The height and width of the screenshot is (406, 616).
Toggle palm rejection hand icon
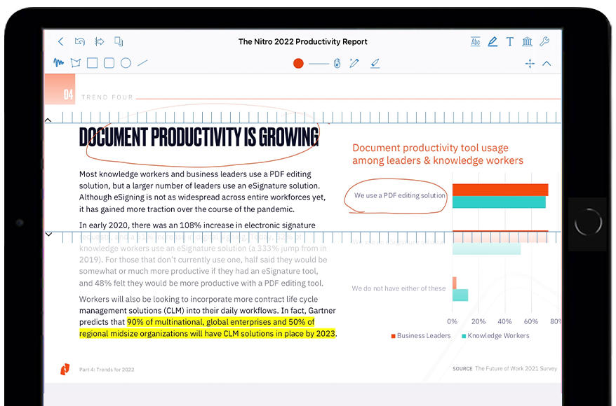pos(337,63)
